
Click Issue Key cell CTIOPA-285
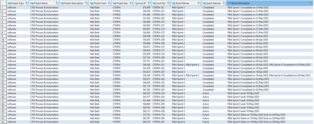162,104
